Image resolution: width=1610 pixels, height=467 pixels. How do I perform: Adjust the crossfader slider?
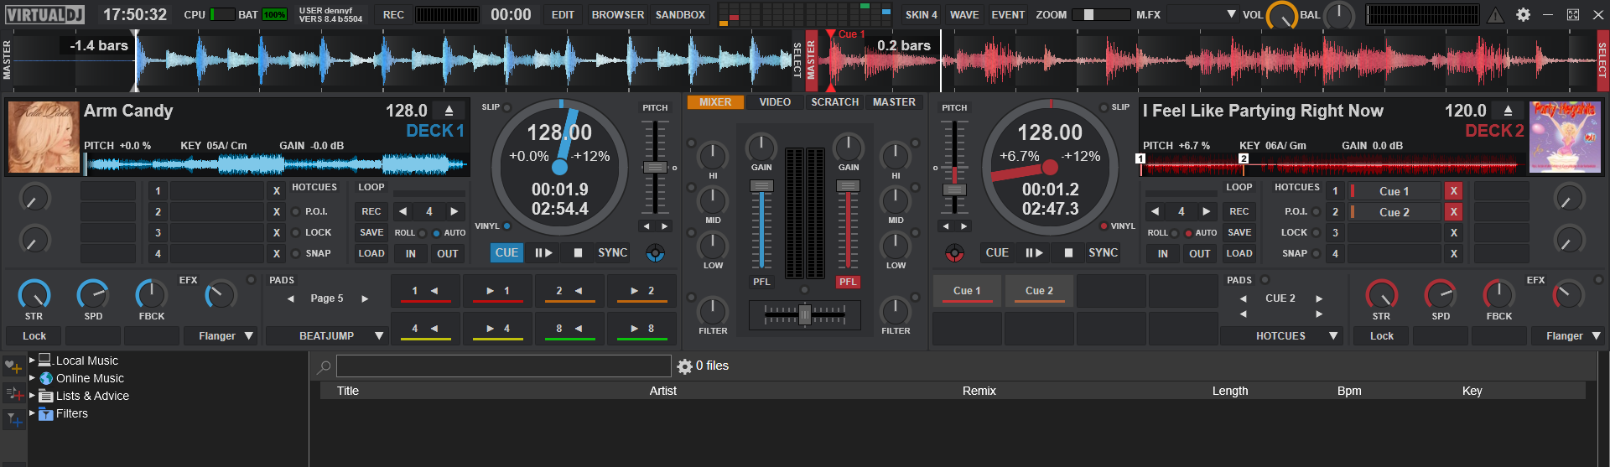805,314
